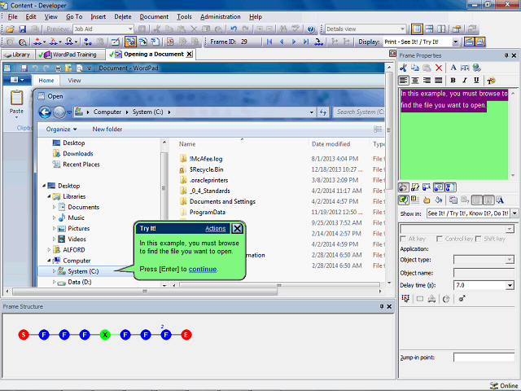This screenshot has width=521, height=391.
Task: Expand the Documents tree node
Action: pyautogui.click(x=54, y=207)
